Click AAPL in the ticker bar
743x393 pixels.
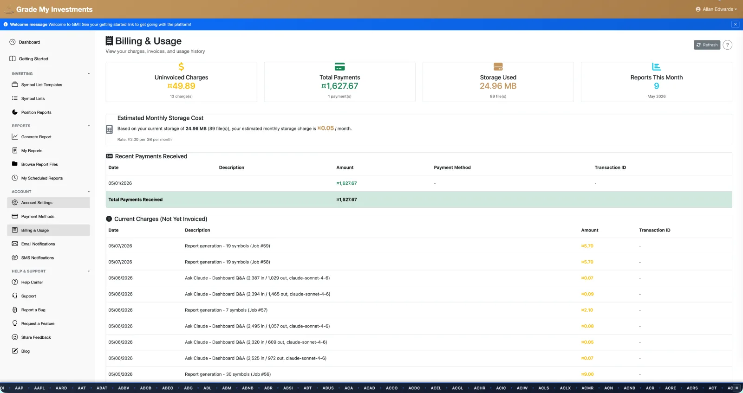point(39,388)
